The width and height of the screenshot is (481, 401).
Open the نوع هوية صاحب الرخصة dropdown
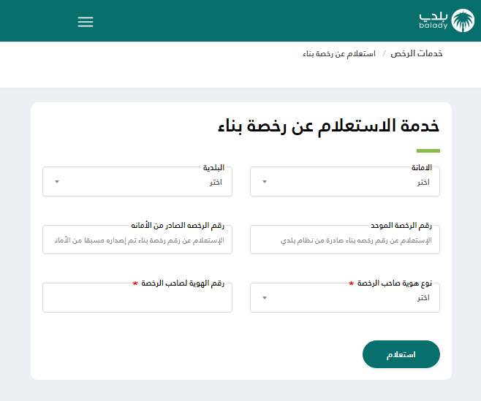click(x=345, y=297)
